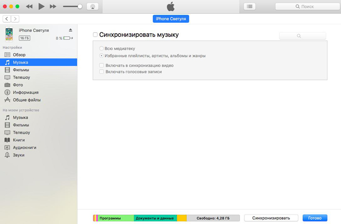Click Свободно: 4,28 ГБ storage segment
The width and height of the screenshot is (341, 224).
click(x=213, y=218)
